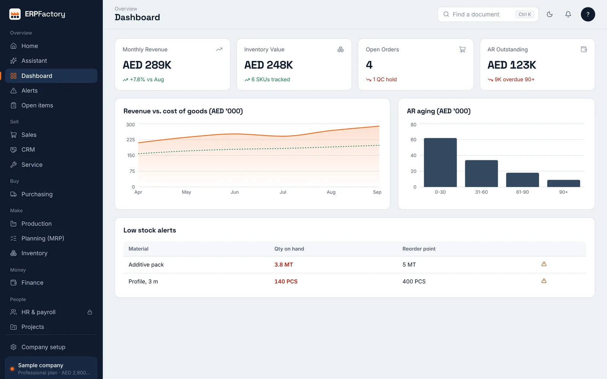607x379 pixels.
Task: Click the '9K overdue 90+' status text
Action: 514,80
